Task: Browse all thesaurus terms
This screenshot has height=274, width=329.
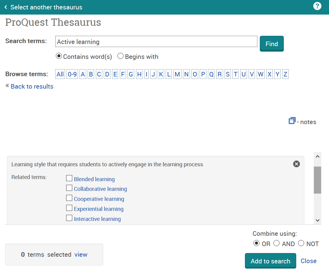Action: point(60,74)
